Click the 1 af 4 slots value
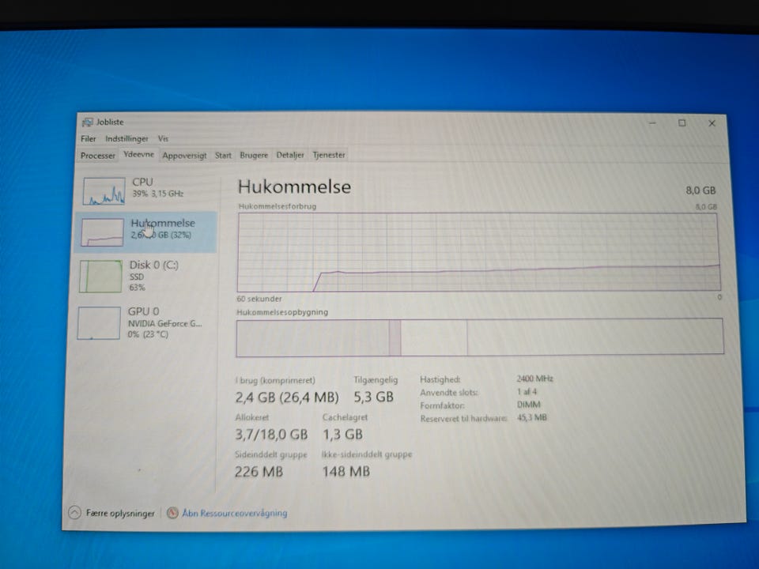Viewport: 759px width, 569px height. (x=527, y=391)
